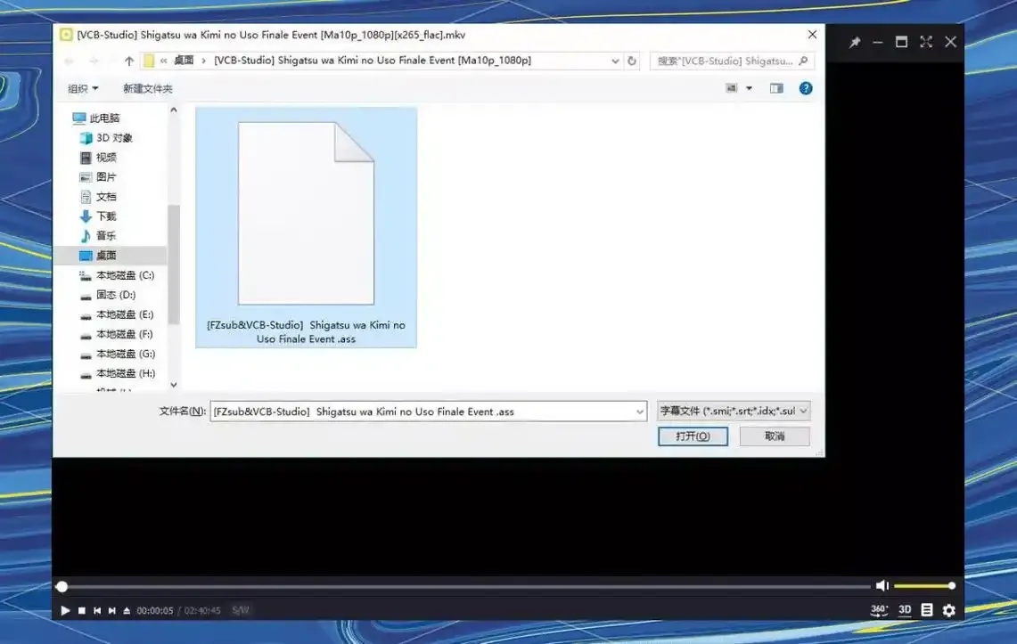
Task: Open 本地磁盘 (C:) in the sidebar
Action: click(x=117, y=274)
